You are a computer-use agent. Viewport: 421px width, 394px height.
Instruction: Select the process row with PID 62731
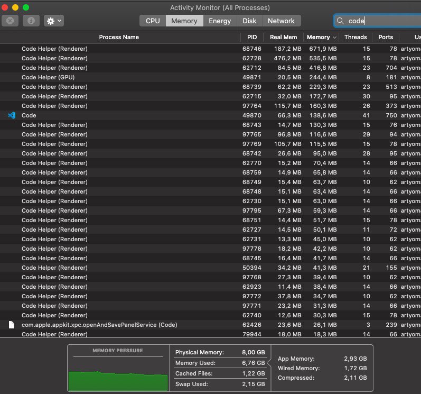210,239
